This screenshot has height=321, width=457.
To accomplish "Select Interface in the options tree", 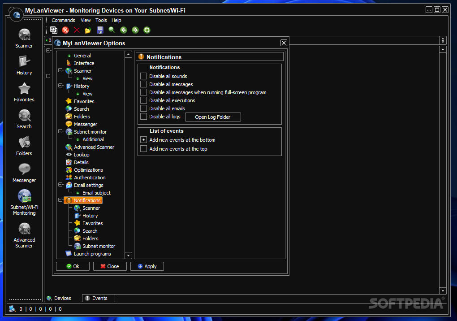I will click(x=84, y=63).
